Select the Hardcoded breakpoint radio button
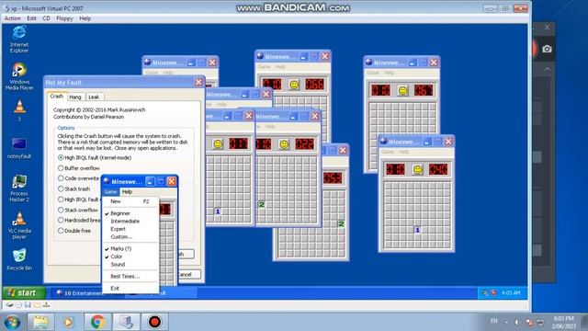This screenshot has height=331, width=588. click(61, 221)
